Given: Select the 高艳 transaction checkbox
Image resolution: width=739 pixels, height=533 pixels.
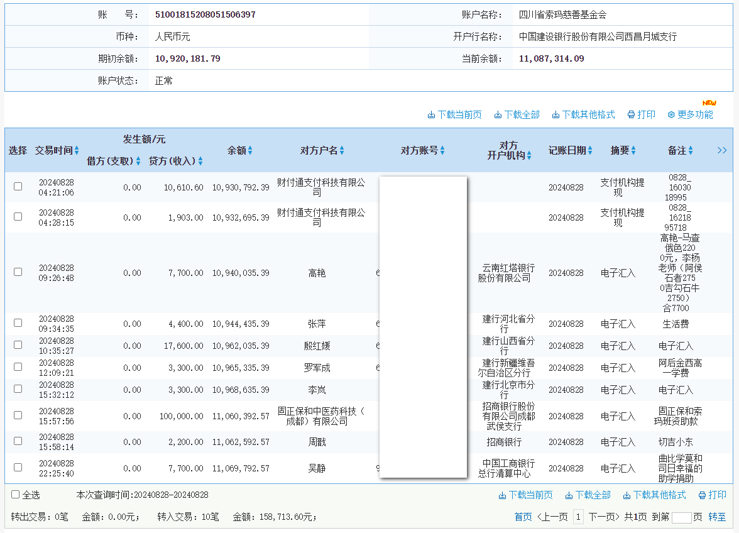Looking at the screenshot, I should coord(18,272).
